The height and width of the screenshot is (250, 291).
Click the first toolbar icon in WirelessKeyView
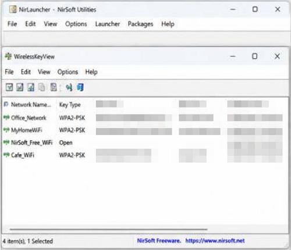pyautogui.click(x=9, y=87)
